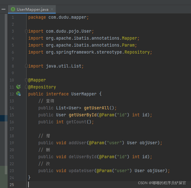The height and width of the screenshot is (188, 191).
Task: Click the java.util.List import
Action: [56, 66]
